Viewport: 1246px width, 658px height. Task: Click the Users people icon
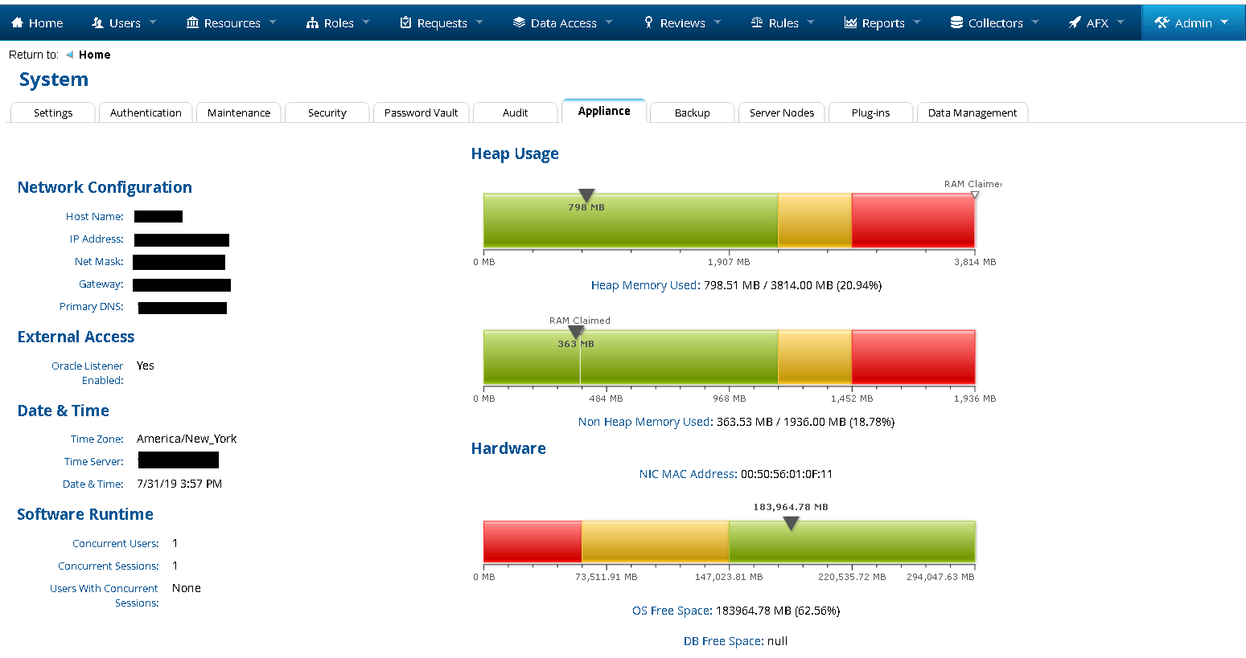click(98, 22)
